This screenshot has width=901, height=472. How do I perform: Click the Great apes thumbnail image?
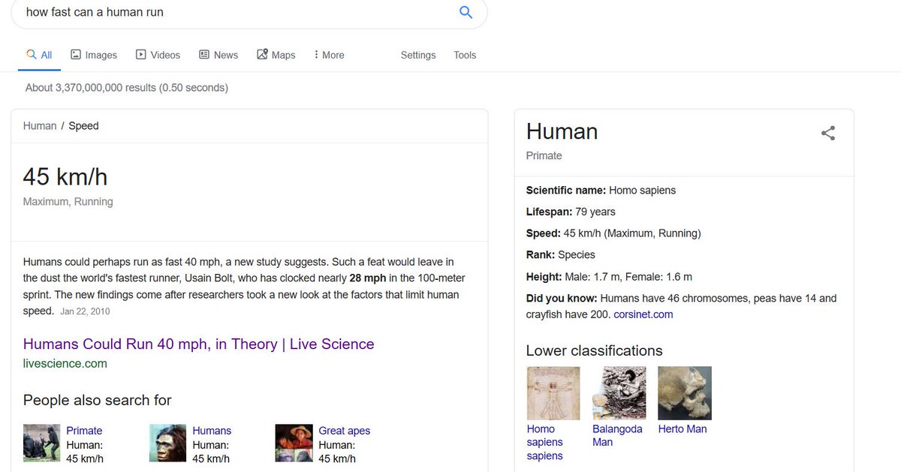(294, 443)
